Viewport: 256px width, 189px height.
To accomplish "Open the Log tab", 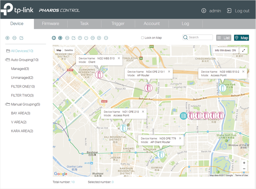I will (x=185, y=24).
